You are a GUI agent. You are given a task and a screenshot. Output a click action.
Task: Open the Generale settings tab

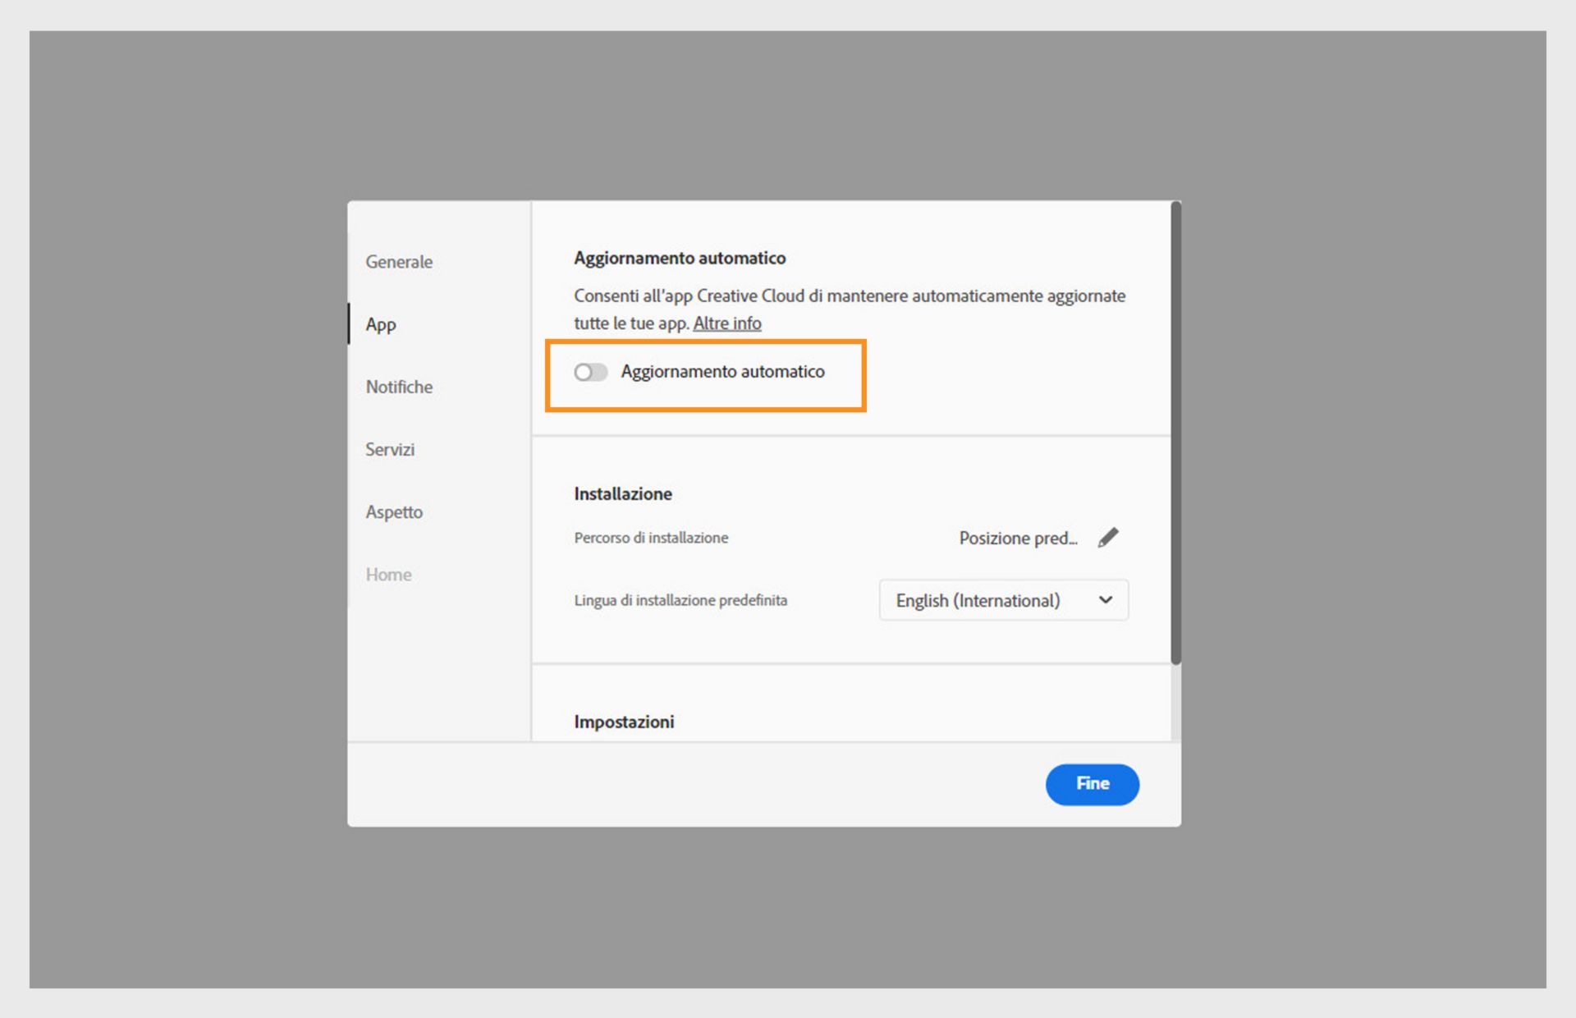point(399,262)
